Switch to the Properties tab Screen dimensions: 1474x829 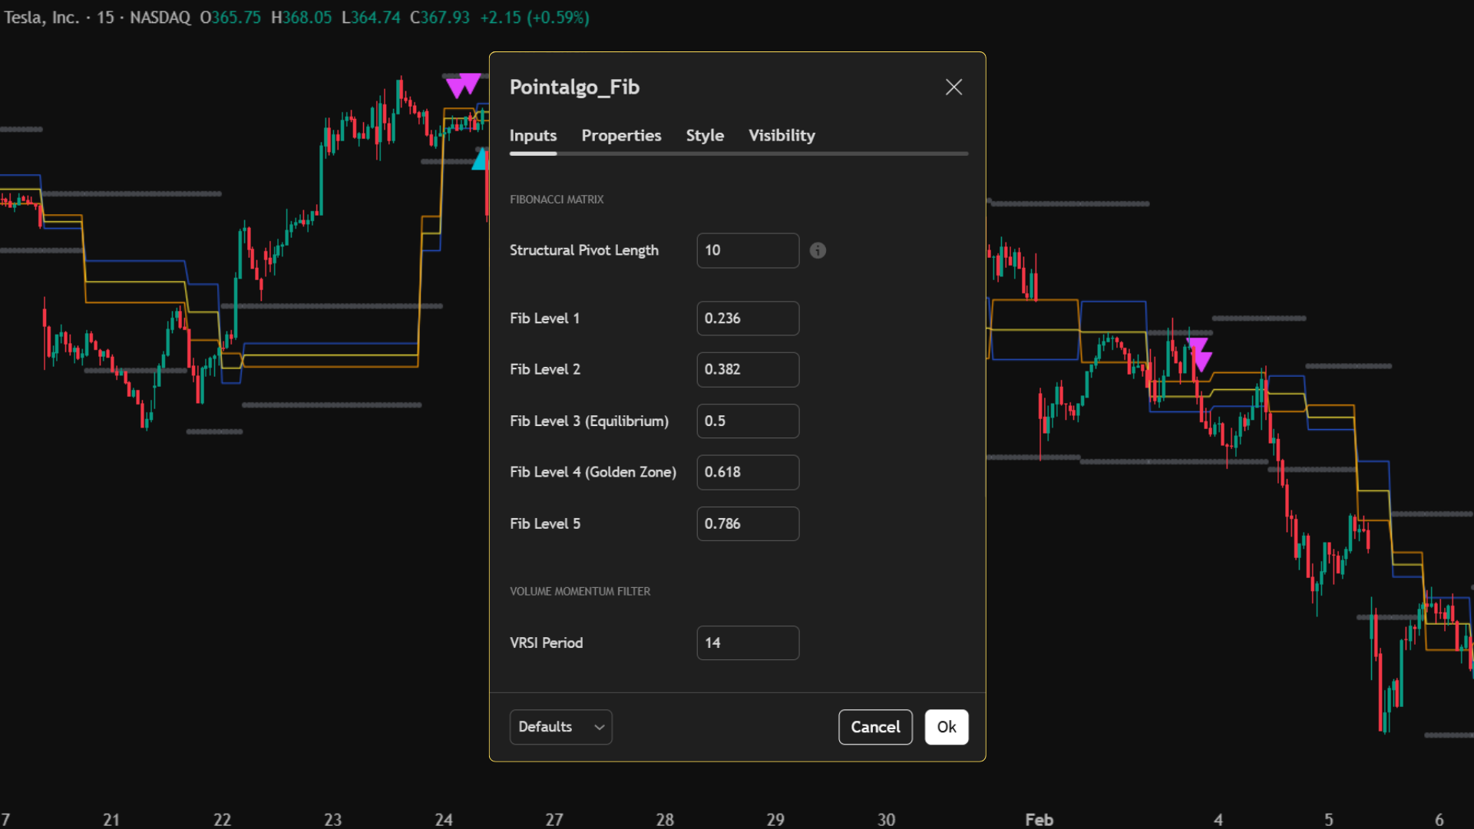(x=620, y=135)
